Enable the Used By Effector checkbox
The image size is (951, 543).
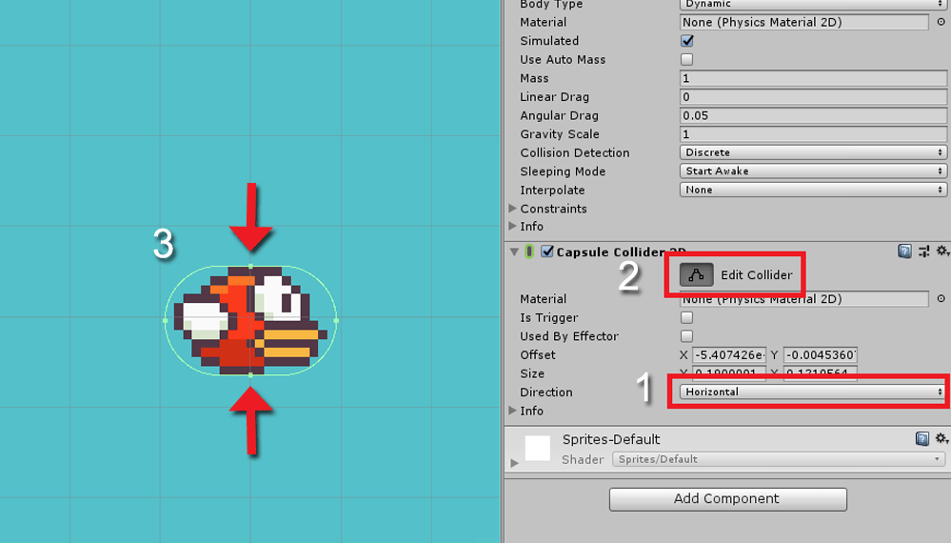[x=686, y=336]
